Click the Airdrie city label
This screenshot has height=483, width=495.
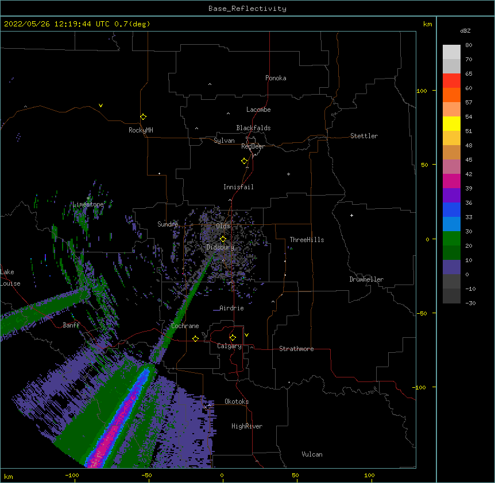(231, 308)
